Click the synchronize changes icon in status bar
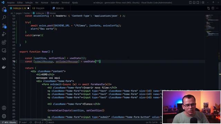 tap(31, 122)
